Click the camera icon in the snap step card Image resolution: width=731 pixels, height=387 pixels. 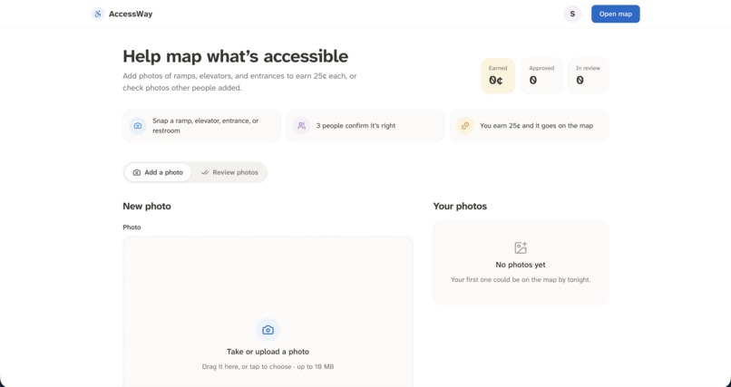point(138,126)
